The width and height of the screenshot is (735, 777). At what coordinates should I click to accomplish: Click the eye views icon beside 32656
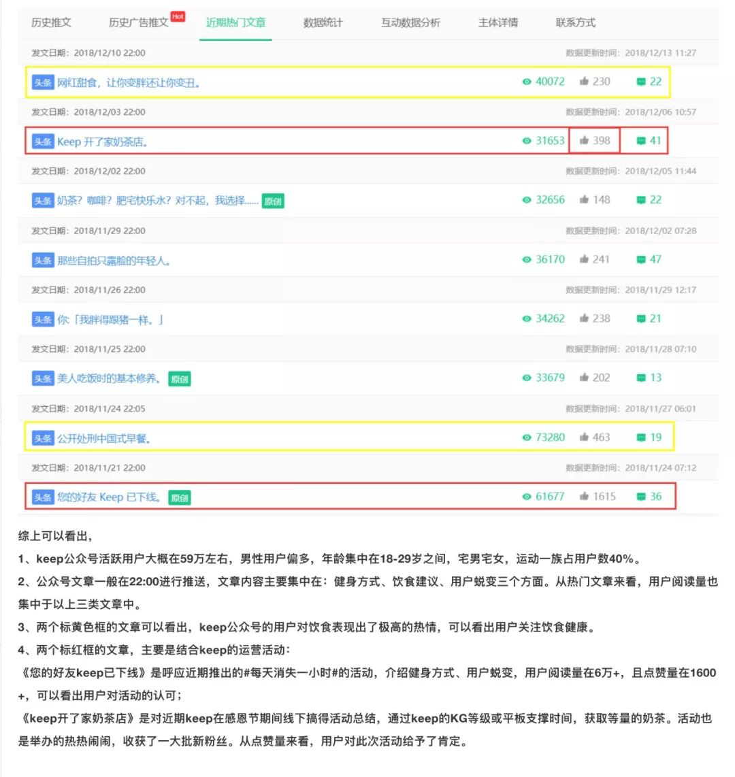coord(526,200)
